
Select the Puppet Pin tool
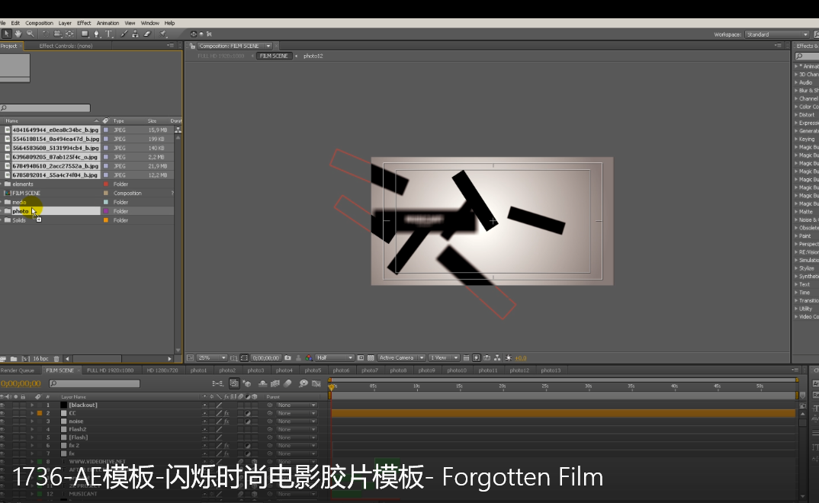pos(163,34)
